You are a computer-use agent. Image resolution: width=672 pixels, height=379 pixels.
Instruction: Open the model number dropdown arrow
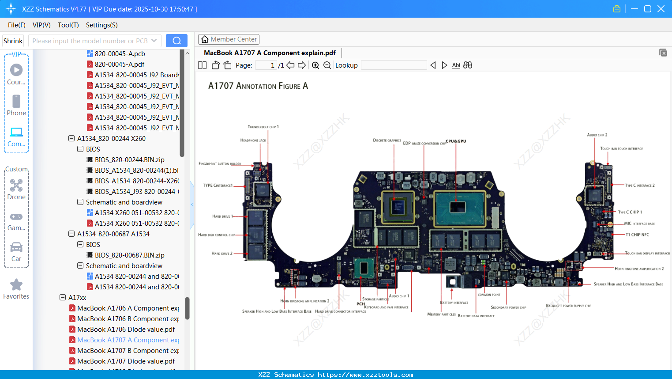154,41
